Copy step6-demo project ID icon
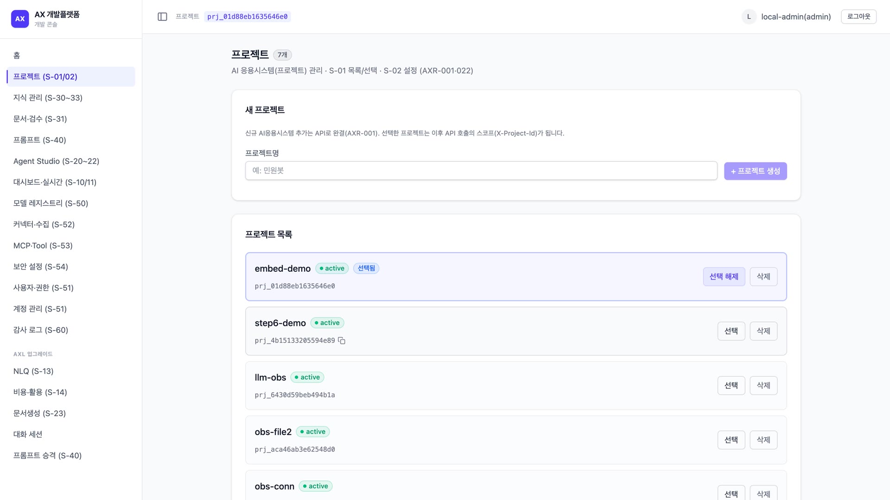The height and width of the screenshot is (500, 890). [x=342, y=341]
